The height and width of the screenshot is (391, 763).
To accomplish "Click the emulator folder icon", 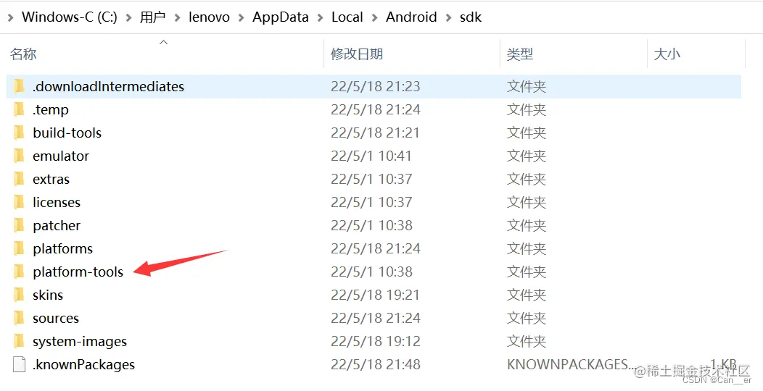I will point(19,156).
